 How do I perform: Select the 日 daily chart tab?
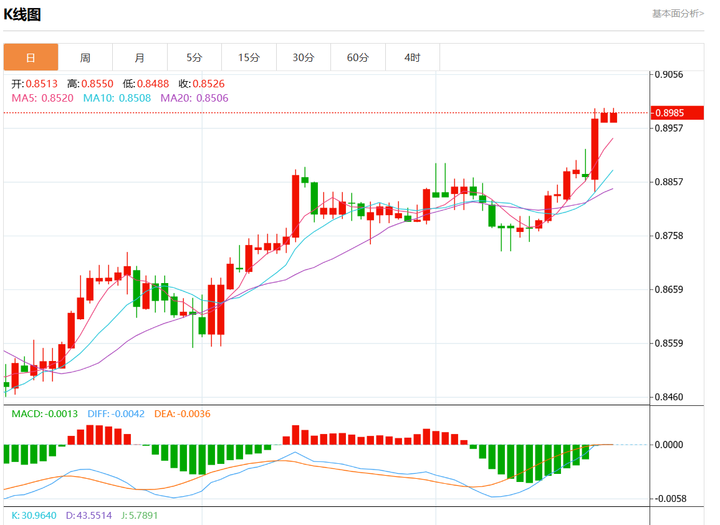point(31,57)
